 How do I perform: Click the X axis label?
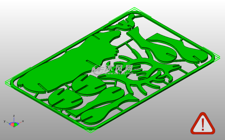click(x=23, y=121)
